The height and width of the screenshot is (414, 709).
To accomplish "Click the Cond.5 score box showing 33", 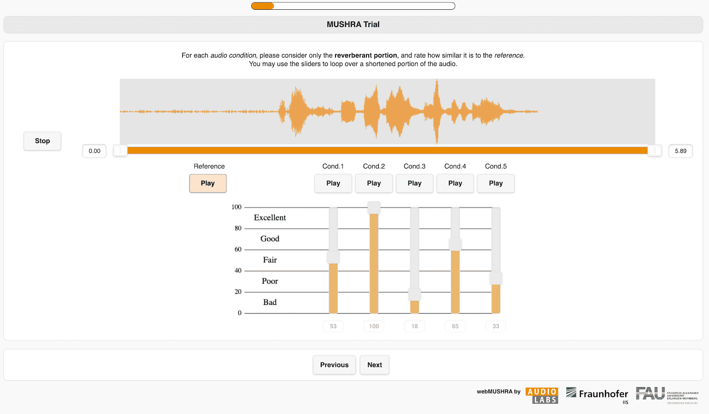I will [x=496, y=326].
